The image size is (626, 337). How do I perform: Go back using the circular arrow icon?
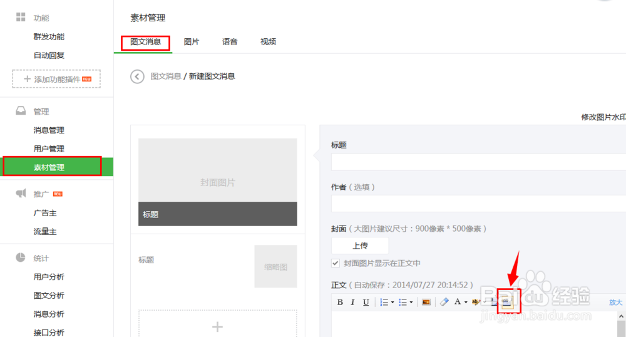137,76
